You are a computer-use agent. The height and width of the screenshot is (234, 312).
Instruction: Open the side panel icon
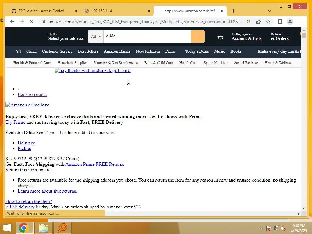[280, 22]
